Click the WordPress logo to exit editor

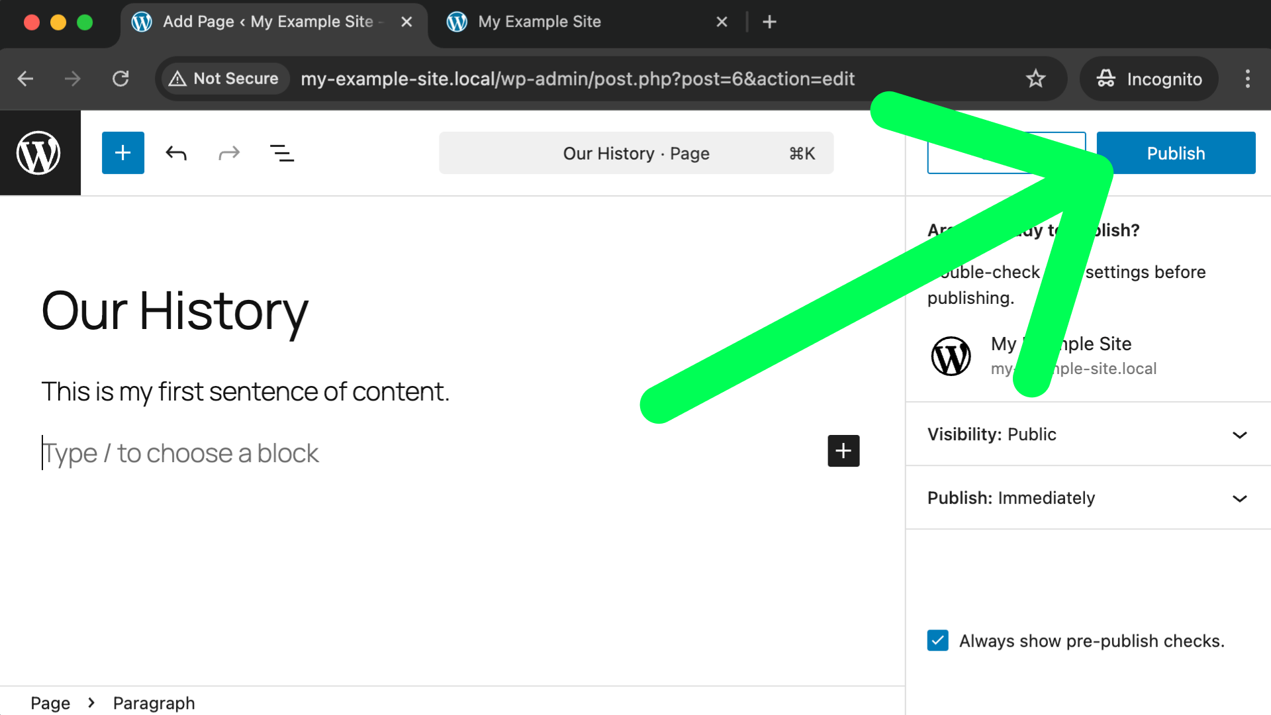(39, 153)
